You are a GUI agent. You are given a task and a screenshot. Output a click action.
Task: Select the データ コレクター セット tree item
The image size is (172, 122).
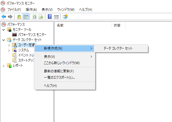[x=27, y=40]
